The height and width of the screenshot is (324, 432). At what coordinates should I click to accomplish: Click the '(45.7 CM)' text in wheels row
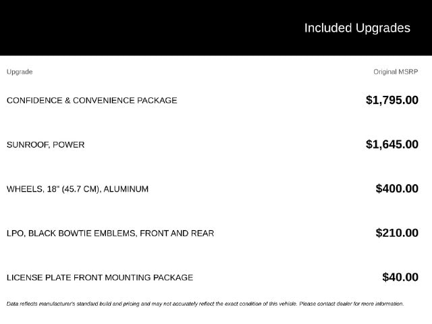click(x=81, y=189)
